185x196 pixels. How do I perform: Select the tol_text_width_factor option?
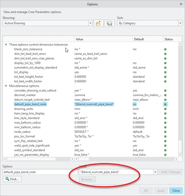point(28,81)
